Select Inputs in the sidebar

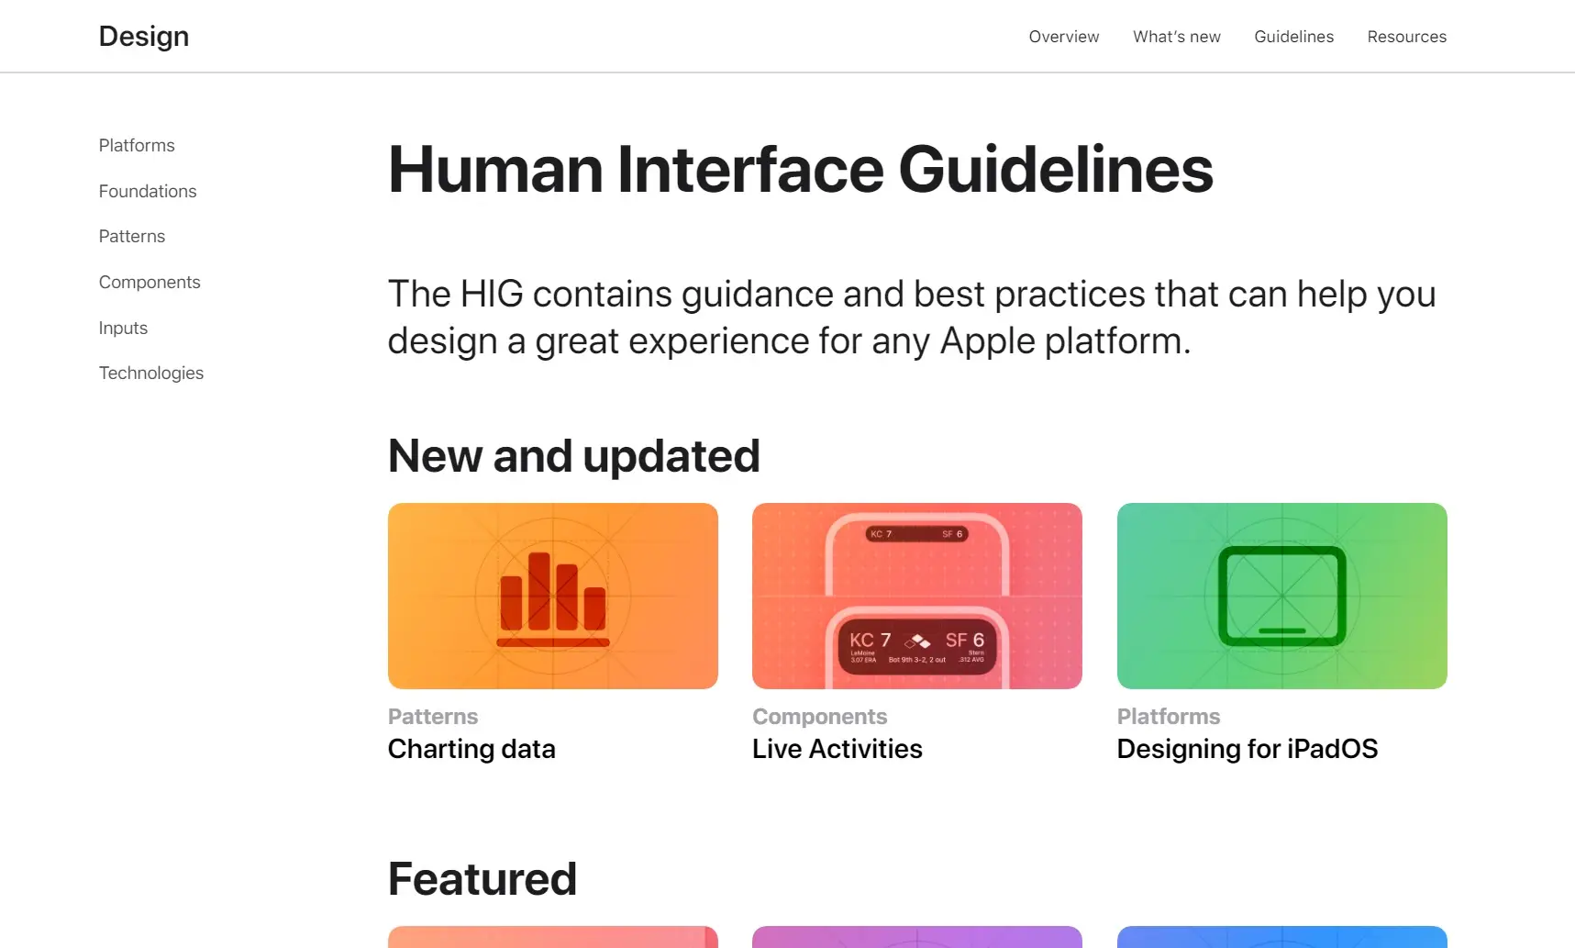123,328
